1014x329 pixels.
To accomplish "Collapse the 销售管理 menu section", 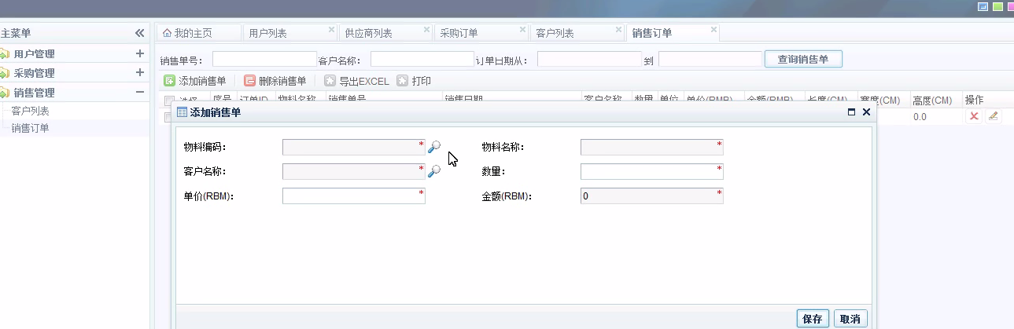I will [x=140, y=92].
